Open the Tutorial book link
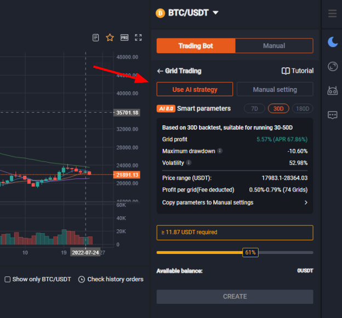This screenshot has height=318, width=342. tap(298, 71)
